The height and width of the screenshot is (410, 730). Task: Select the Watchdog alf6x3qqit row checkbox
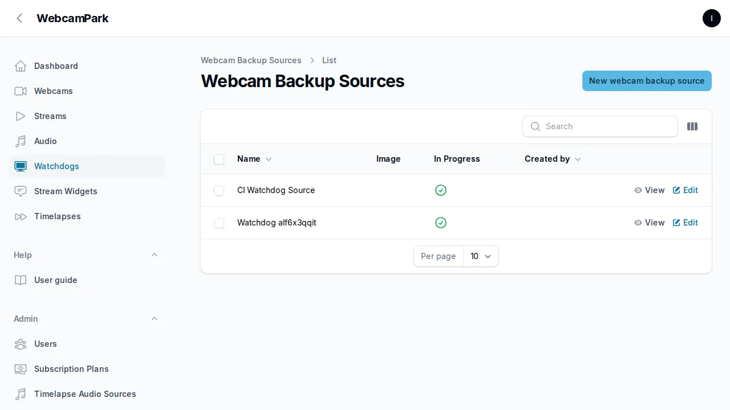[x=219, y=223]
